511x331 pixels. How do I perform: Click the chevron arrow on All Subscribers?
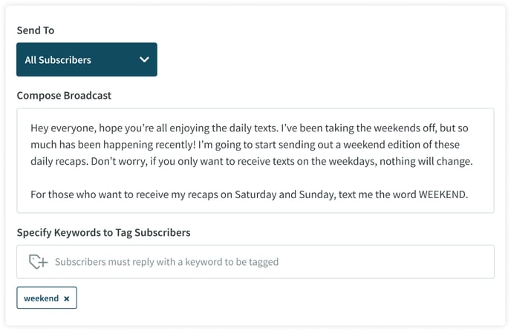pos(144,59)
